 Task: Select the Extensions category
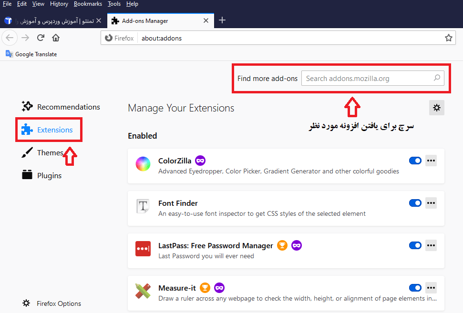(47, 130)
